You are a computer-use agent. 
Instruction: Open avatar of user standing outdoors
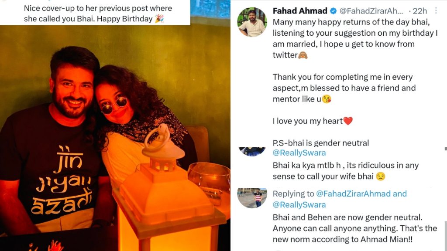[x=252, y=198]
